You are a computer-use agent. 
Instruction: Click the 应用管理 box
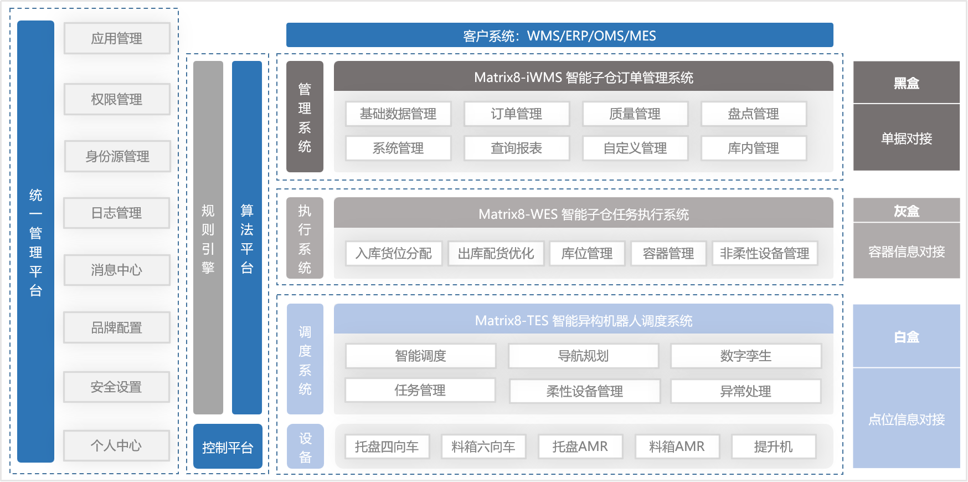pyautogui.click(x=117, y=38)
